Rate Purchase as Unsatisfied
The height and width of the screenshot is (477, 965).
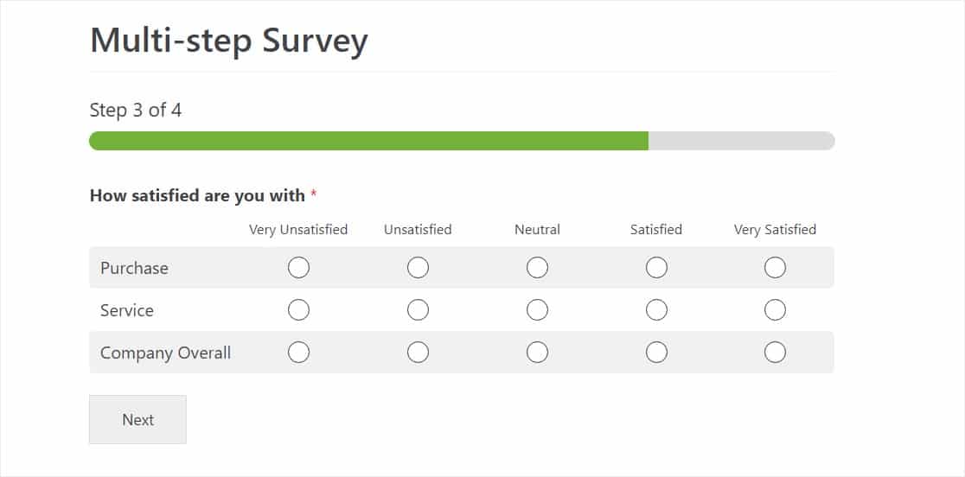pyautogui.click(x=418, y=268)
